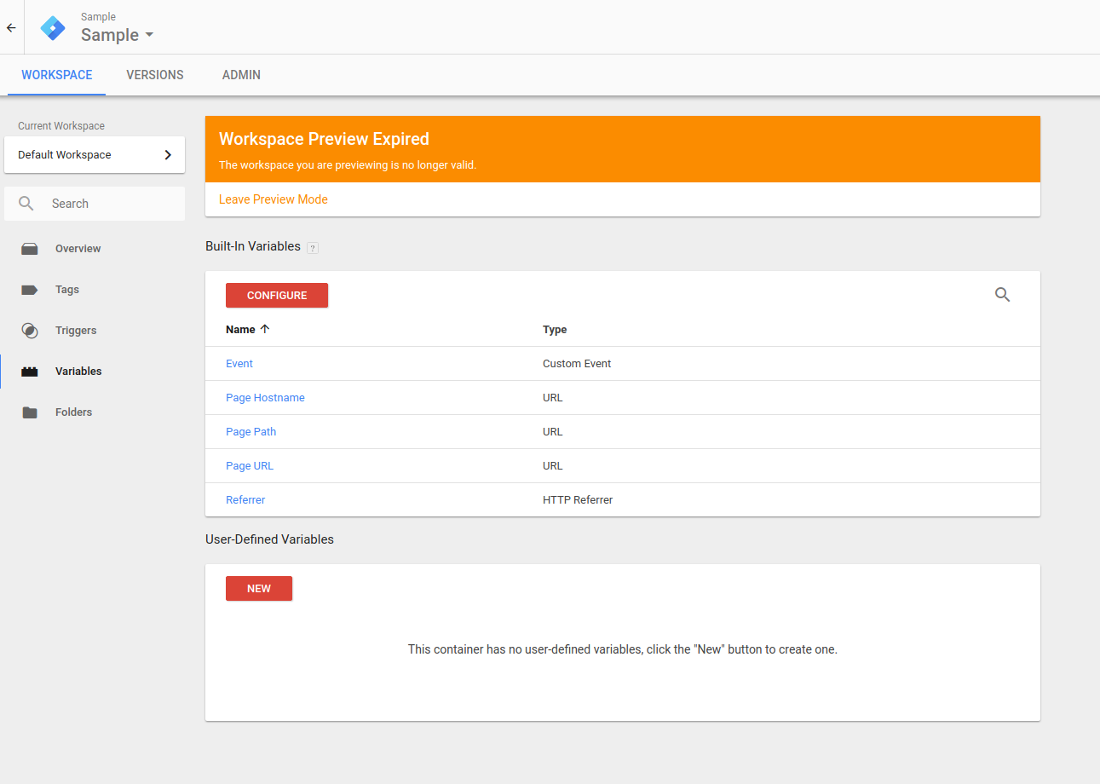Click the User-Defined Variables heading

[x=269, y=539]
